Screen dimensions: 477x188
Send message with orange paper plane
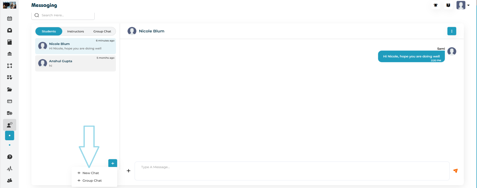(x=455, y=171)
